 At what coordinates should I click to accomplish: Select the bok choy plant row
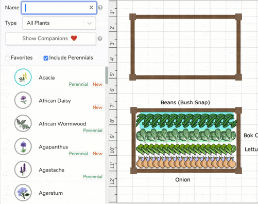[186, 136]
